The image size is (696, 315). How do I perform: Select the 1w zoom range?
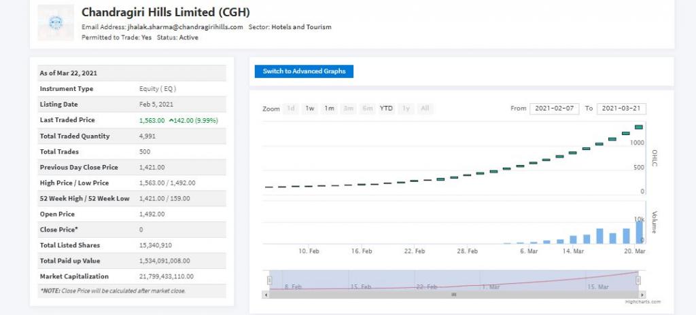(x=310, y=109)
